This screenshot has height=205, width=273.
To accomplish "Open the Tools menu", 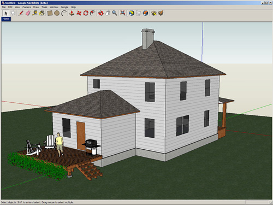I will tap(44, 7).
